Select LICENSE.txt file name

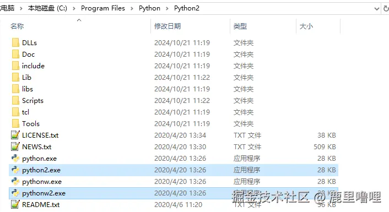pos(40,135)
